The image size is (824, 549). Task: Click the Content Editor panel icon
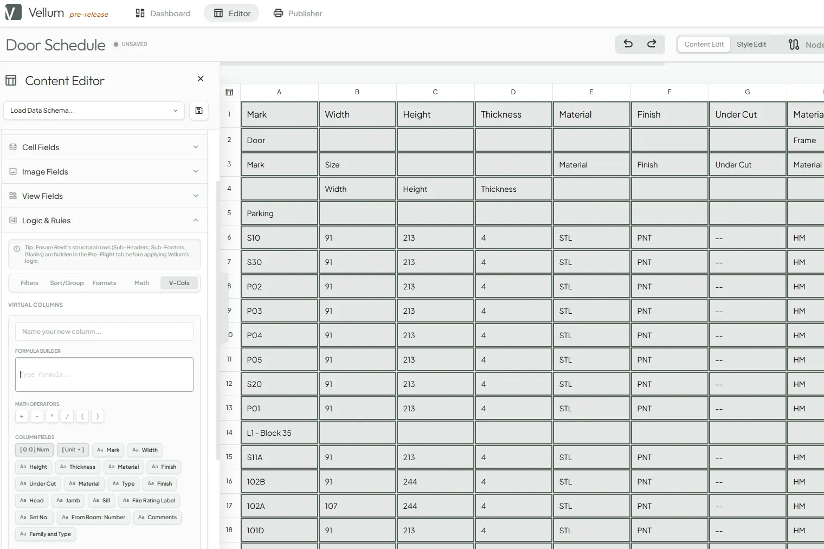click(11, 81)
